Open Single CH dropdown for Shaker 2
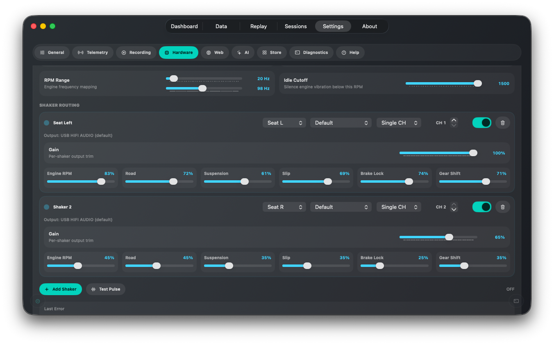 (399, 207)
